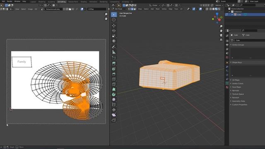The height and width of the screenshot is (149, 265).
Task: Select the Move tool in 3D viewport toolbar
Action: point(114,26)
